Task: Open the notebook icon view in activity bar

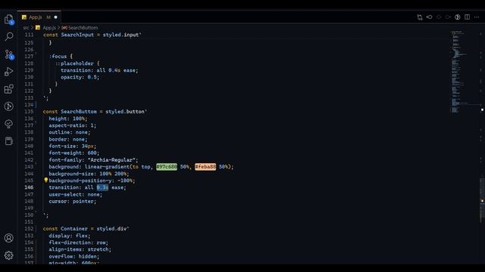Action: 8,141
